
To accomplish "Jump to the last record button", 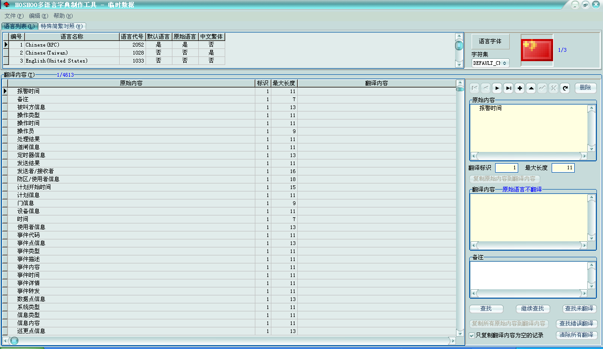I will pyautogui.click(x=508, y=88).
